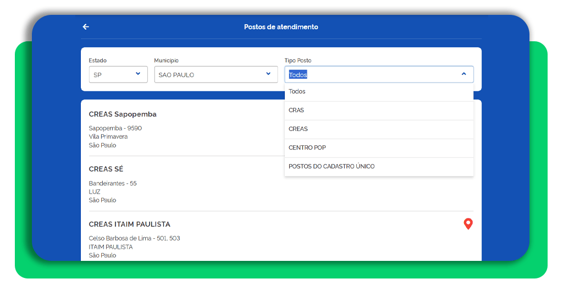
Task: Select the highlighted Todos text in Tipo Posto field
Action: coord(298,75)
